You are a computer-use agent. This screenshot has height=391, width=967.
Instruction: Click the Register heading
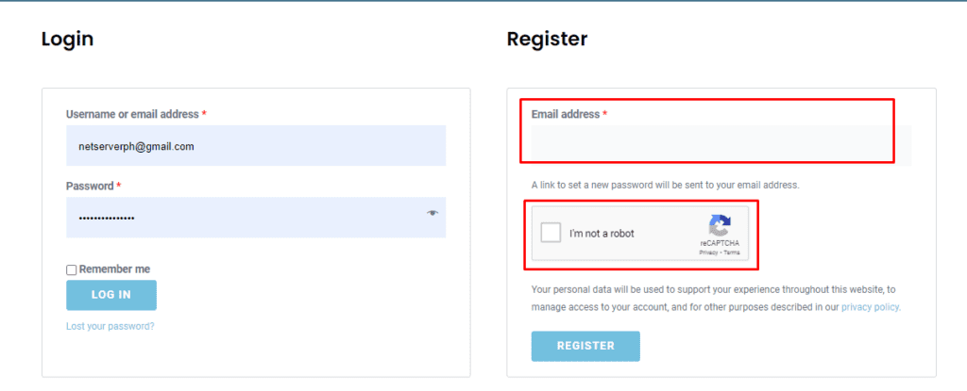tap(547, 40)
